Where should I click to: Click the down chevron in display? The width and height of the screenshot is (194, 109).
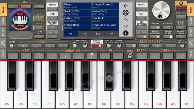(125, 26)
